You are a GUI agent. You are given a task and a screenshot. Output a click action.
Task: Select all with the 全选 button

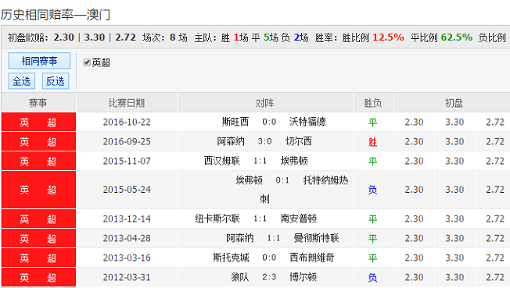click(x=21, y=81)
